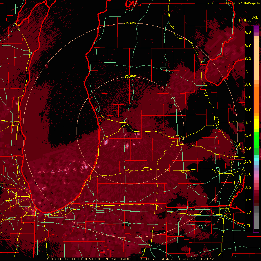
Task: Click the 7.4 scale value
Action: 248,71
